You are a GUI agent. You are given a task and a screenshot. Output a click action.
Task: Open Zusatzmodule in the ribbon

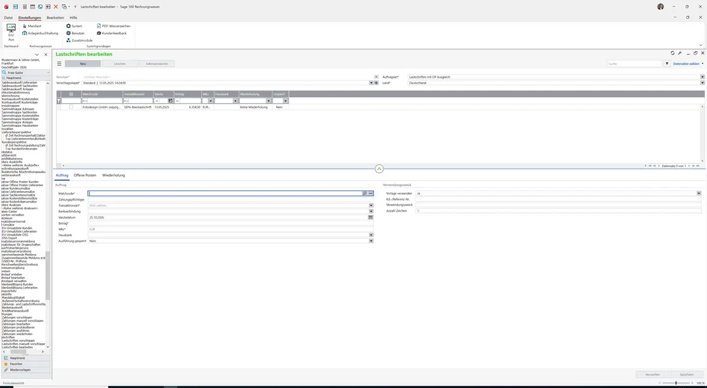(x=79, y=40)
